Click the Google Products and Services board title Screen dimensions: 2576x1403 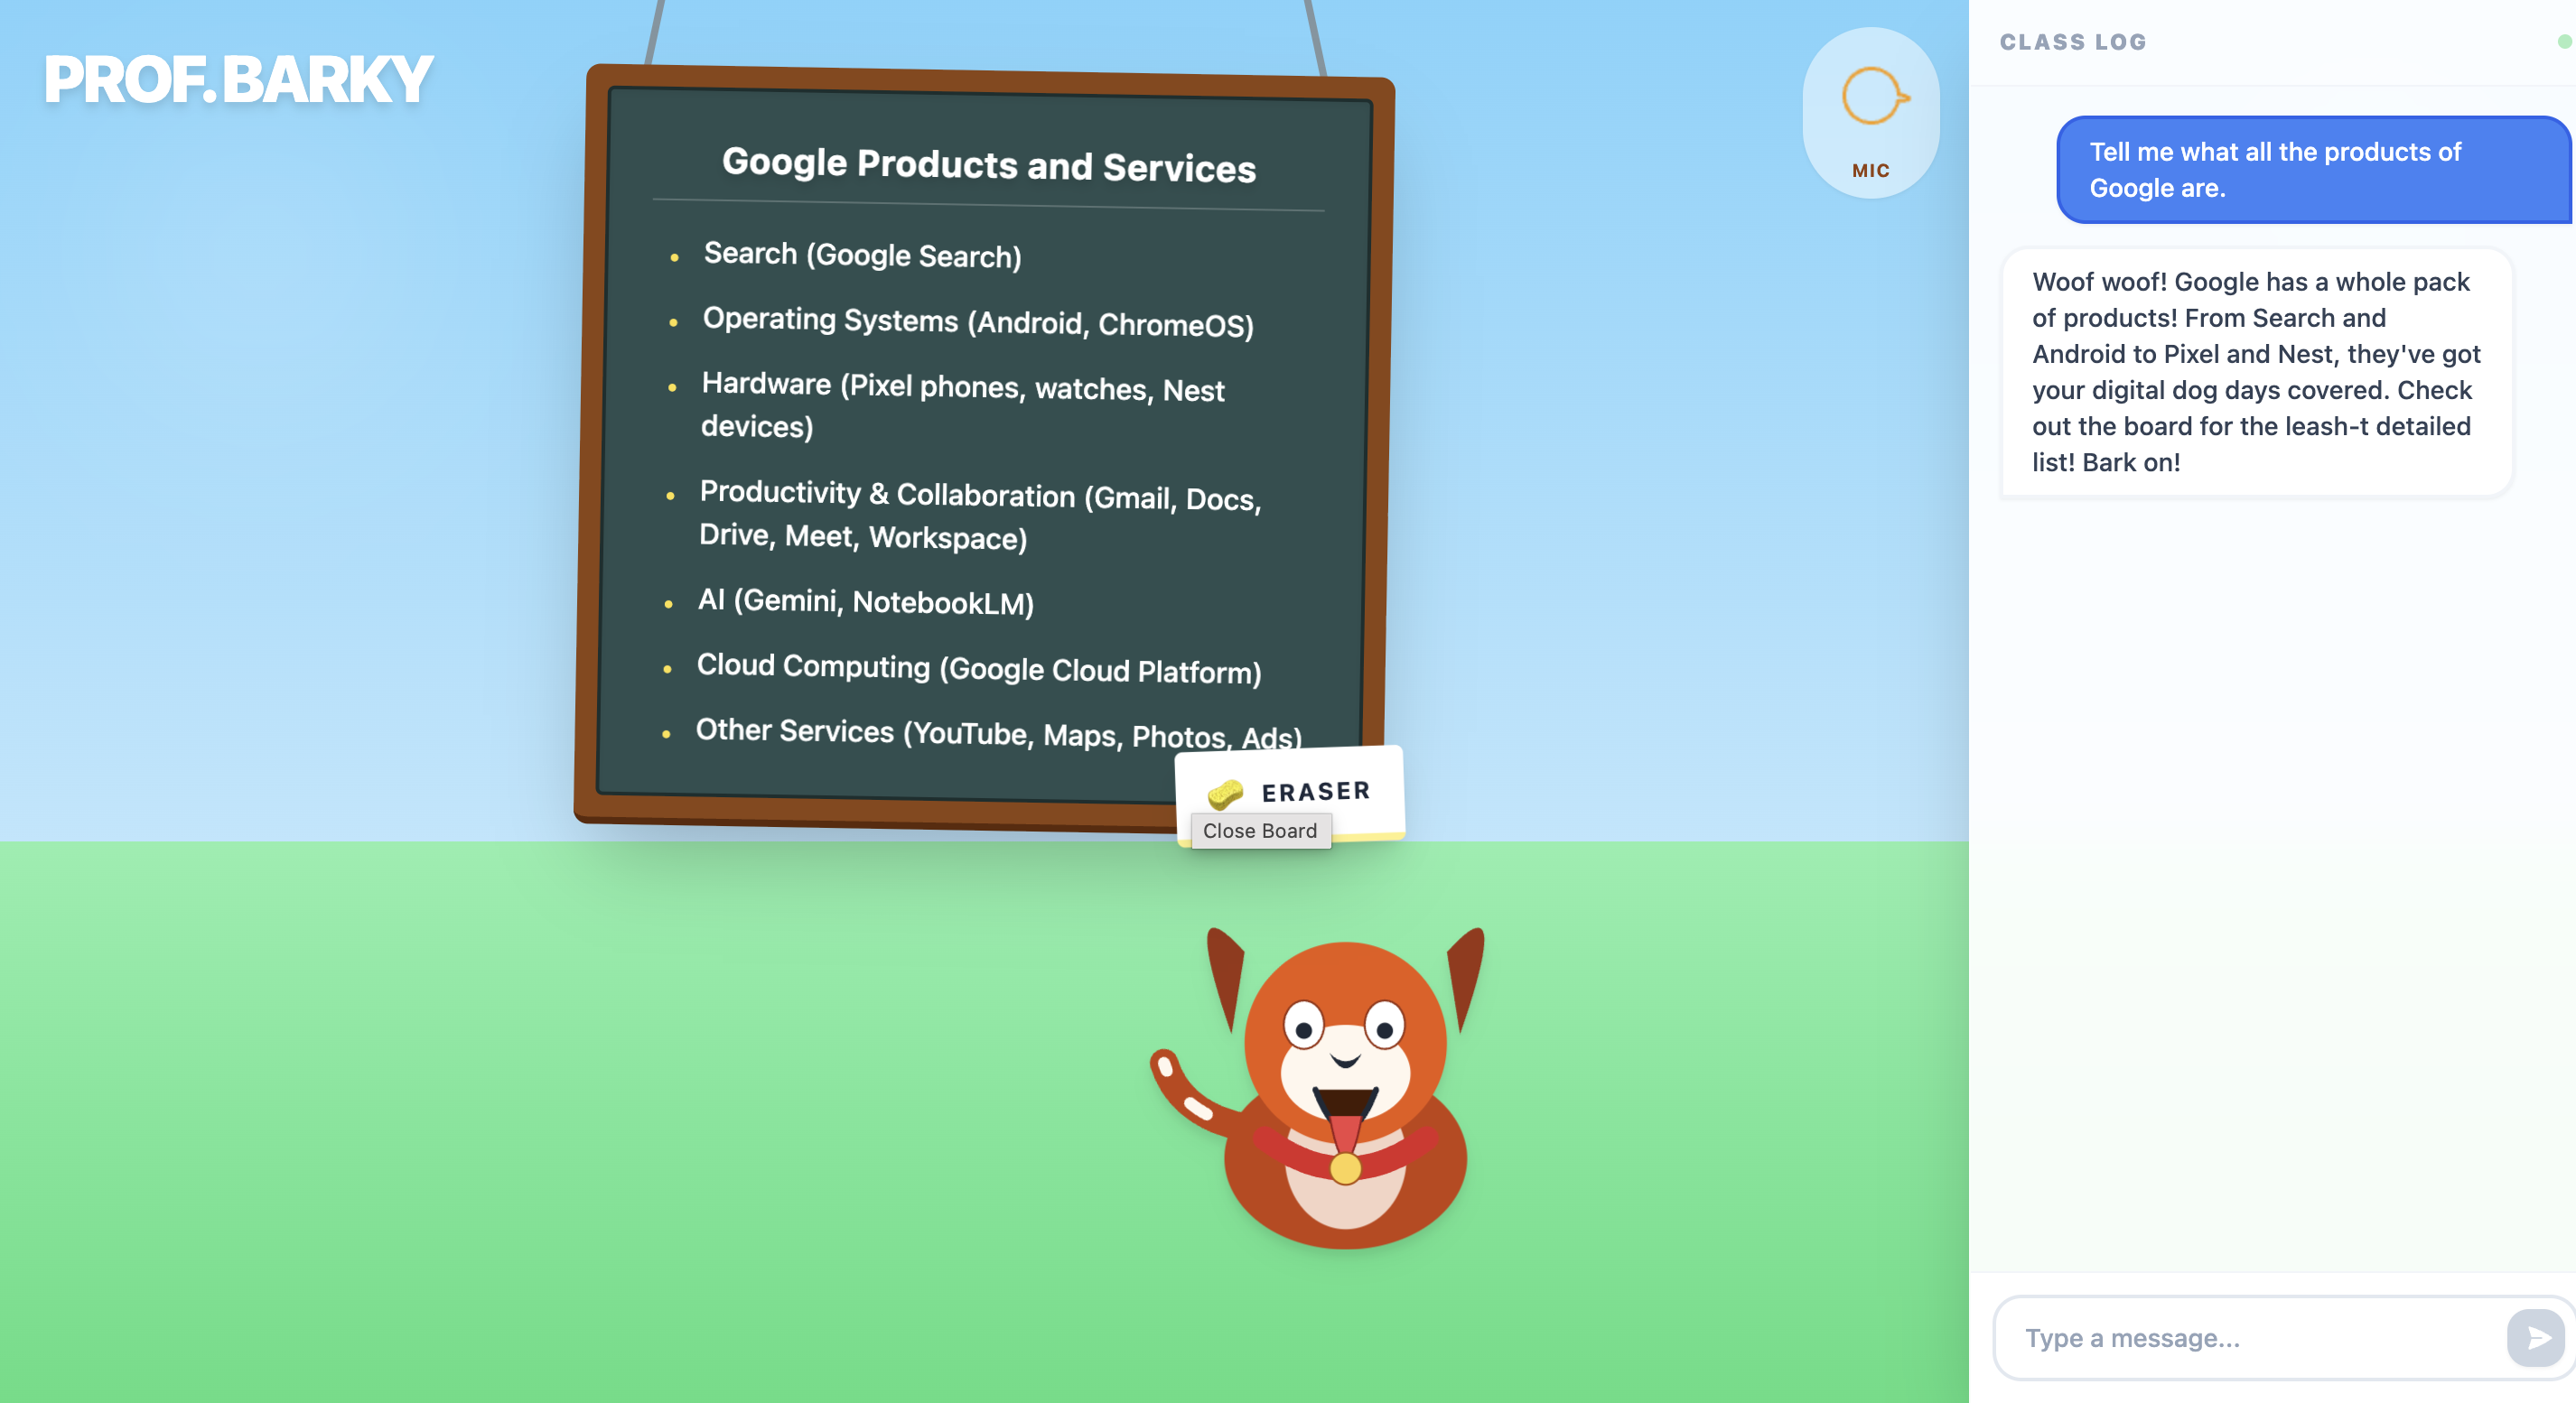[x=988, y=165]
